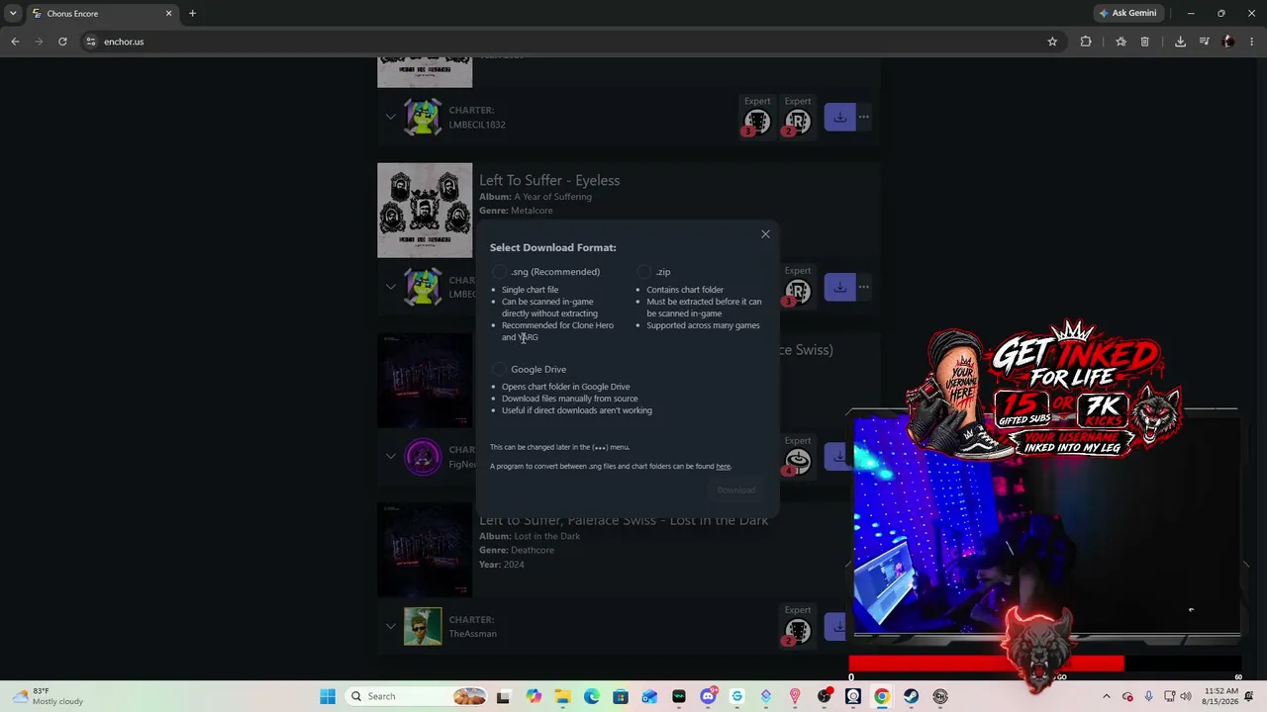Open Chrome downloads panel

pyautogui.click(x=1180, y=42)
